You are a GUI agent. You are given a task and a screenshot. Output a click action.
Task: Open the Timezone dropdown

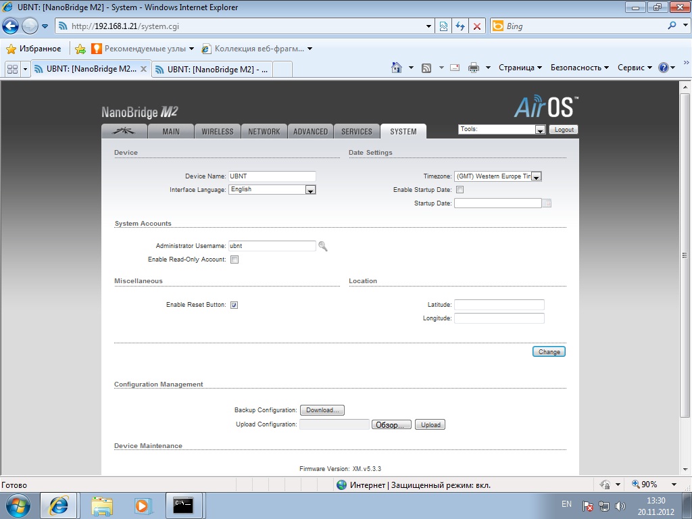tap(498, 176)
